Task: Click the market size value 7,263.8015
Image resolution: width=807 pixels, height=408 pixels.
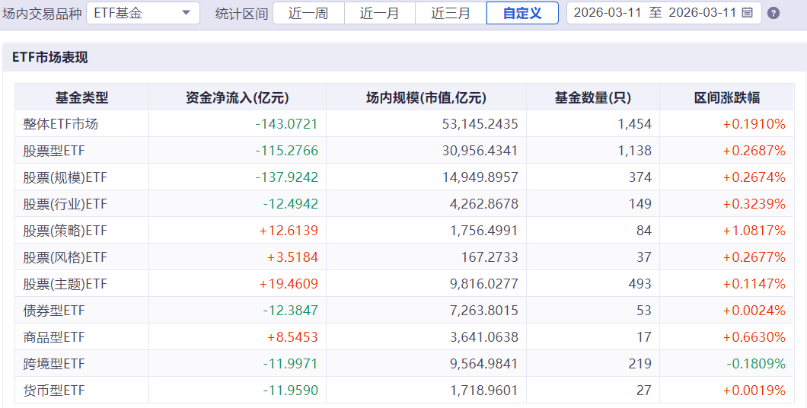Action: (x=483, y=311)
